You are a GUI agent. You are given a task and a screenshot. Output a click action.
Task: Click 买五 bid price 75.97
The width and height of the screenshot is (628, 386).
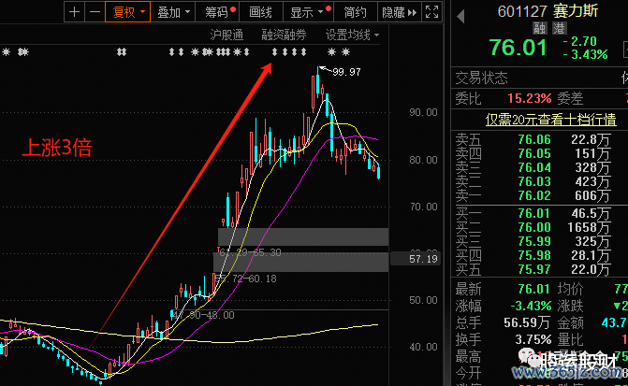pos(534,269)
